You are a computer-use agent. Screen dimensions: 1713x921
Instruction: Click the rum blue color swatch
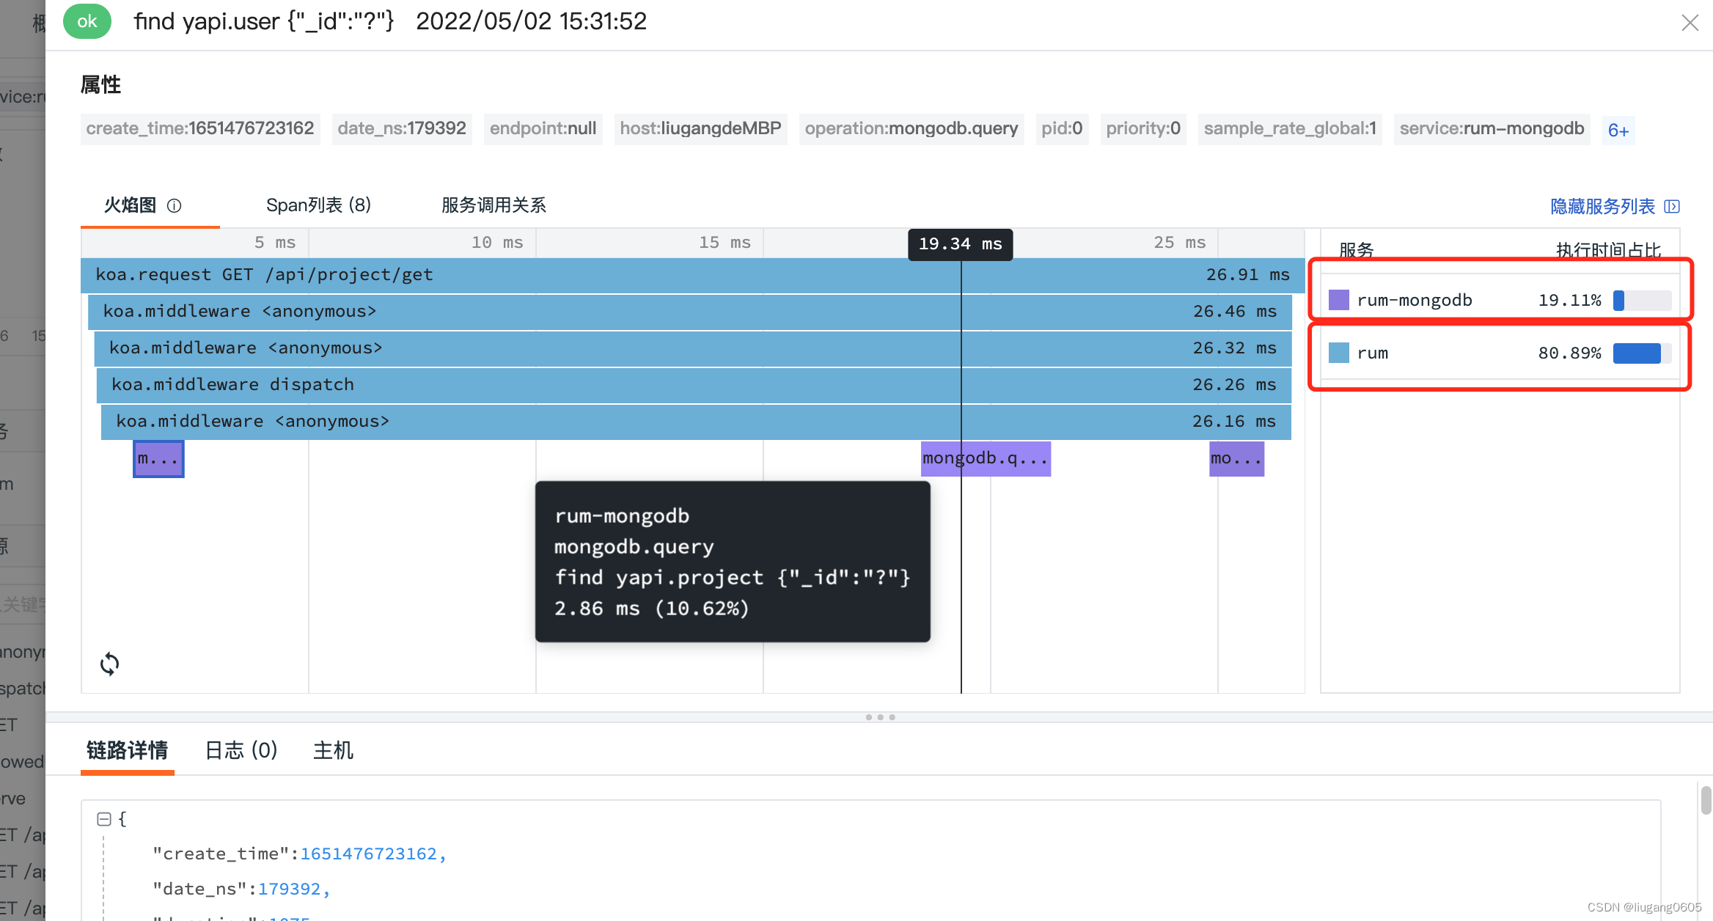click(1339, 353)
